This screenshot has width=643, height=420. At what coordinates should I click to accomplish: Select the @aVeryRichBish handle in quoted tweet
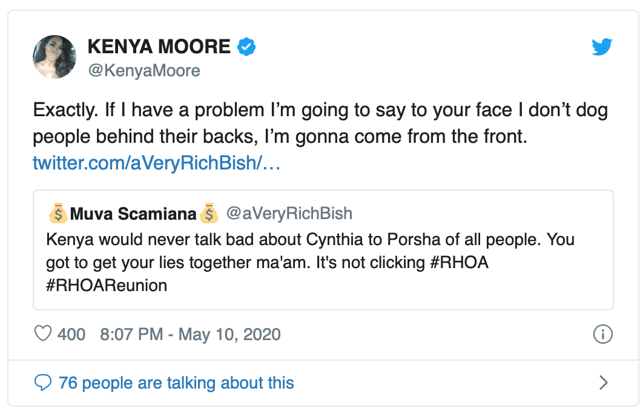[x=289, y=214]
